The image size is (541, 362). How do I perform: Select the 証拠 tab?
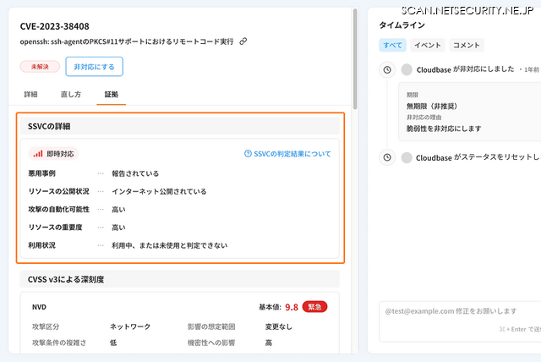[x=112, y=95]
